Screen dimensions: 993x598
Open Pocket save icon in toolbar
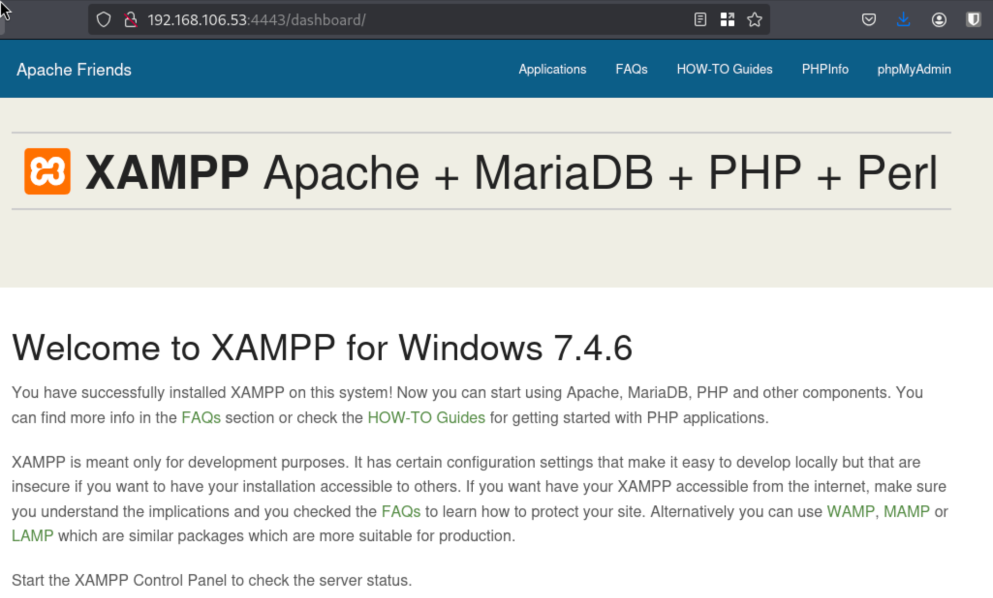coord(868,20)
